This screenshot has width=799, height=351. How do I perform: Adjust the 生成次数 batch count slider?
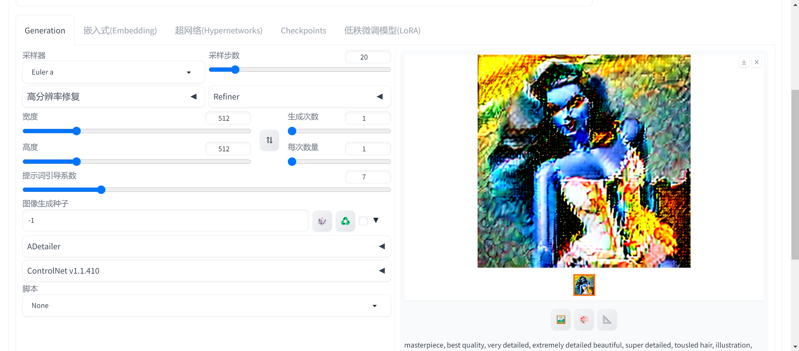[339, 131]
